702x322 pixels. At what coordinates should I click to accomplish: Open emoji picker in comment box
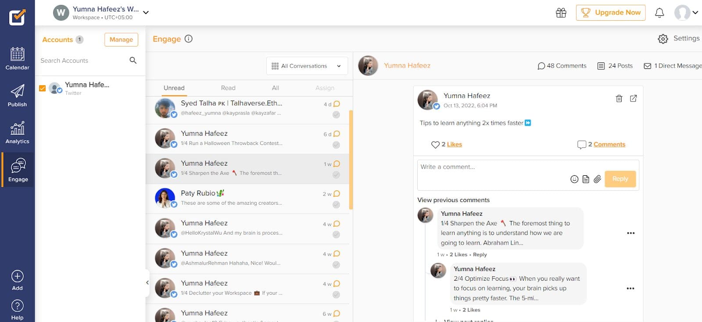tap(574, 179)
